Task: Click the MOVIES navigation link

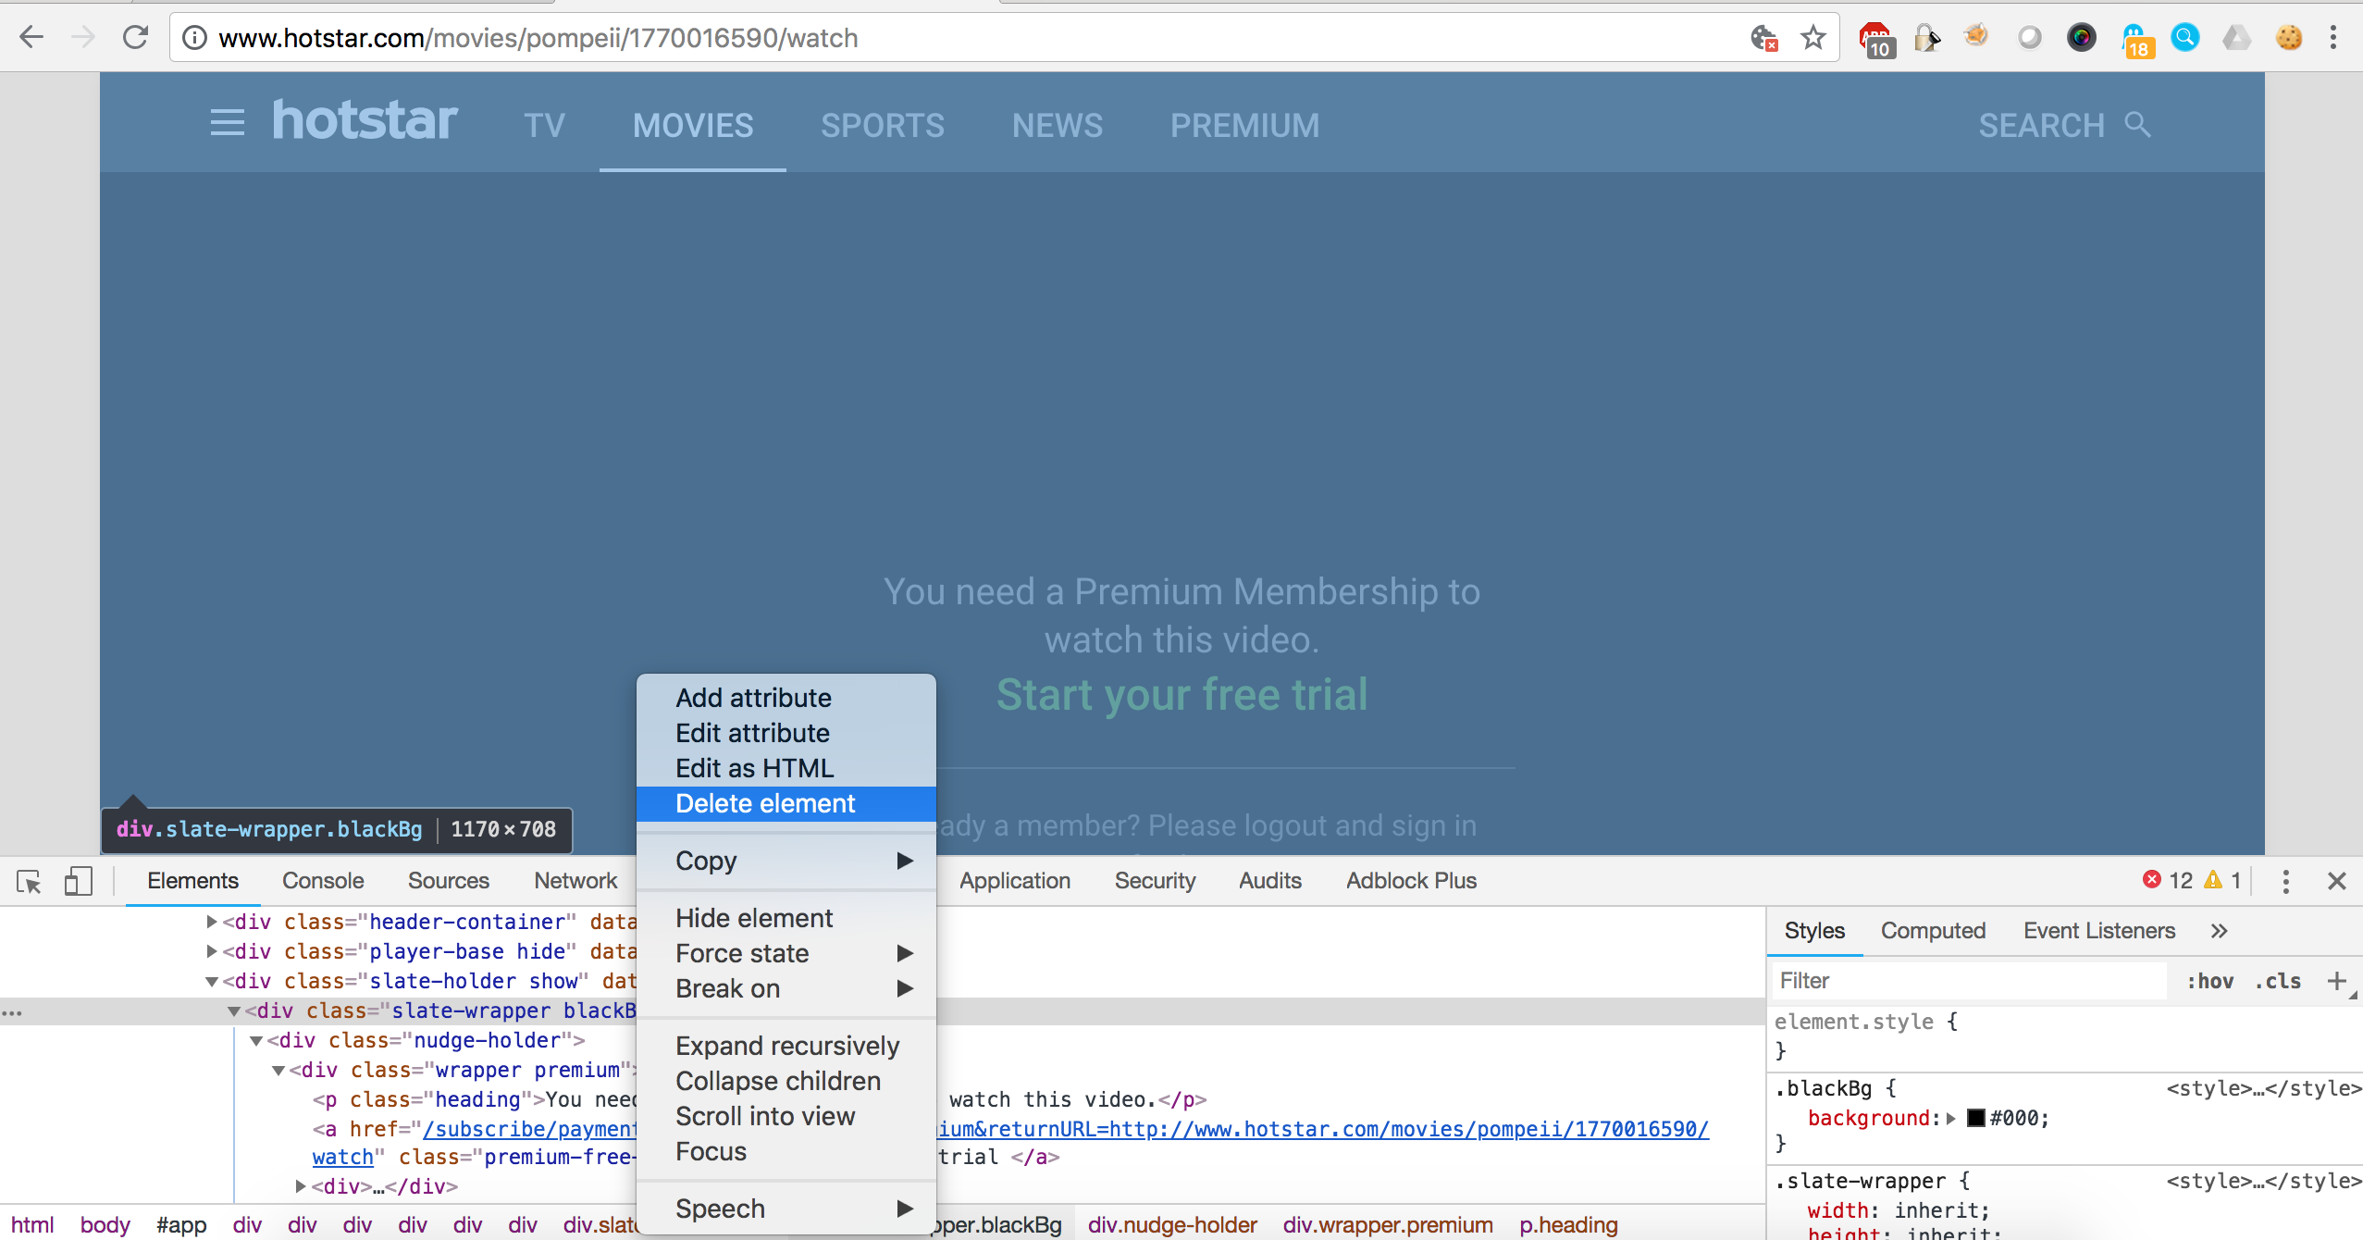Action: (x=693, y=125)
